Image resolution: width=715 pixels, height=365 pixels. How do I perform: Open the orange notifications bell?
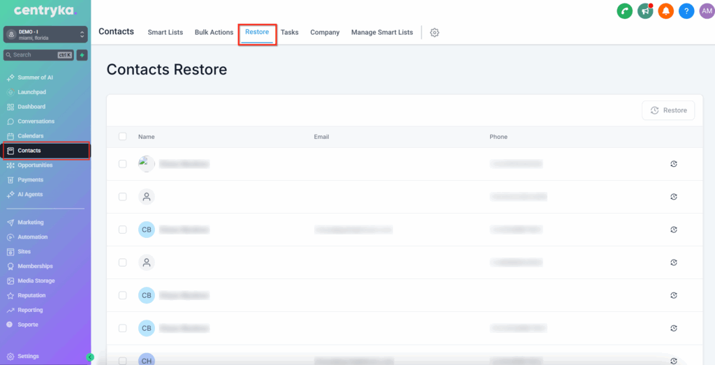click(x=665, y=11)
